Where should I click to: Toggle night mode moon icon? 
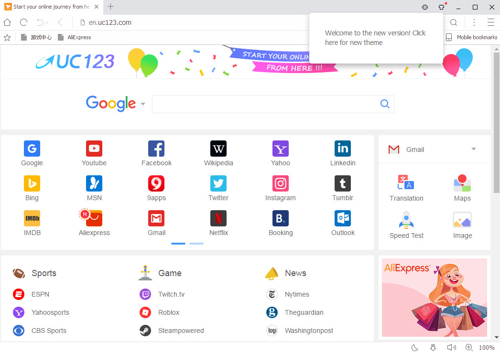pos(415,347)
